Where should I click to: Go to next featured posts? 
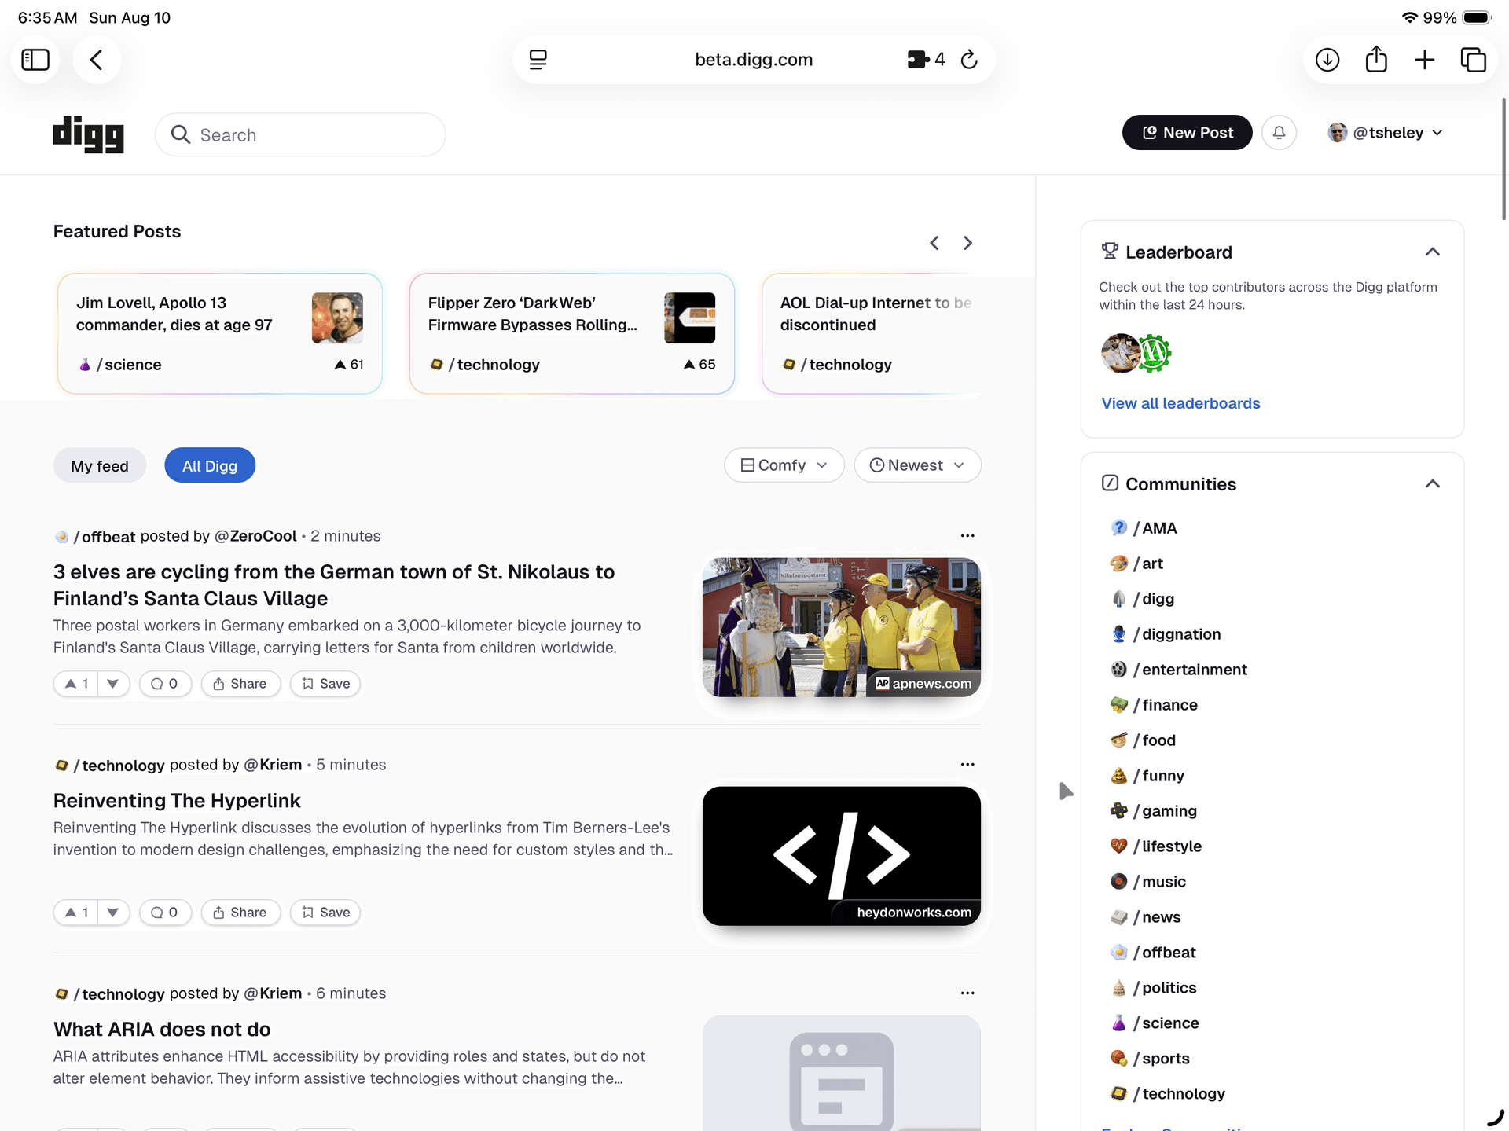[967, 244]
